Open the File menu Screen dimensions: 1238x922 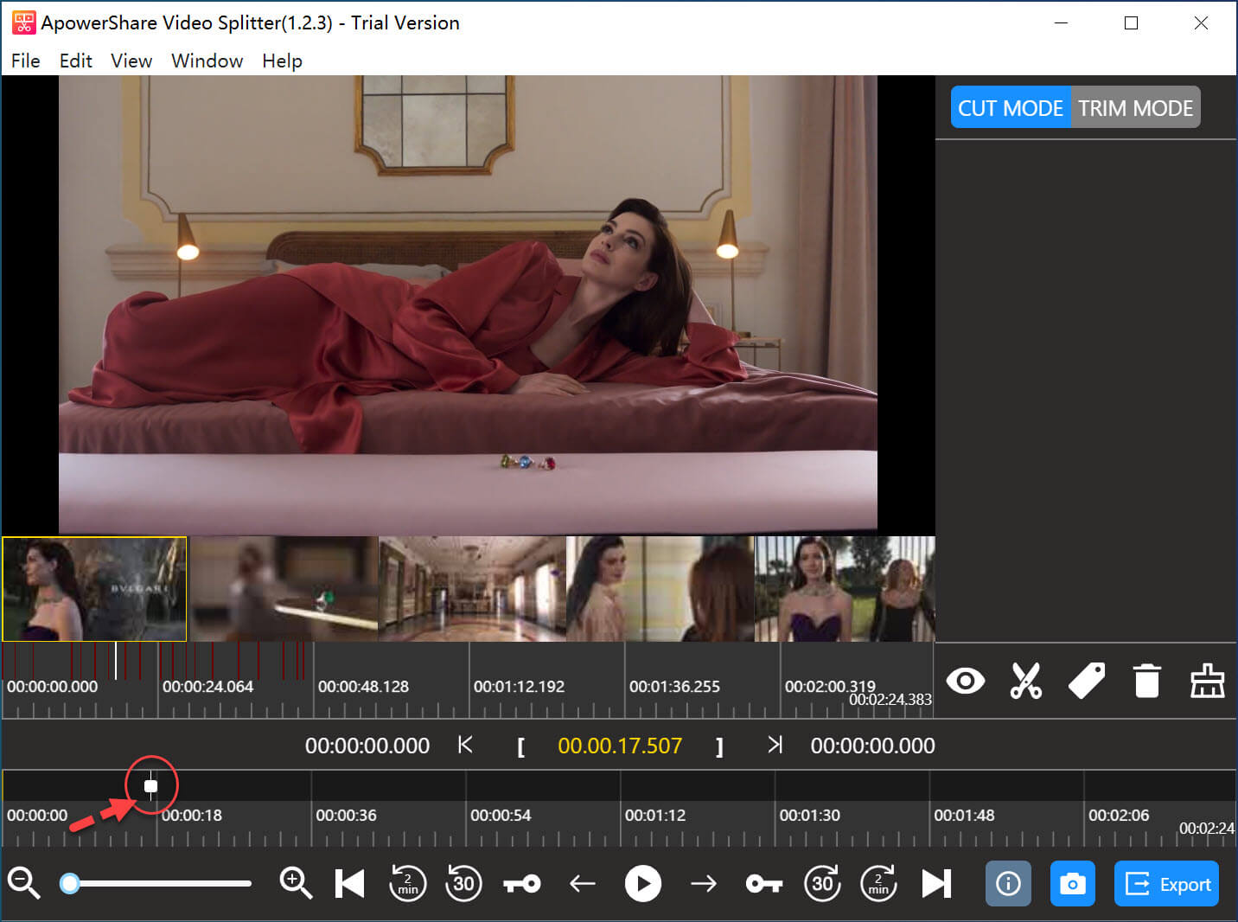[25, 61]
